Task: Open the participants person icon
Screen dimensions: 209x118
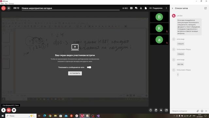Action: click(x=141, y=8)
